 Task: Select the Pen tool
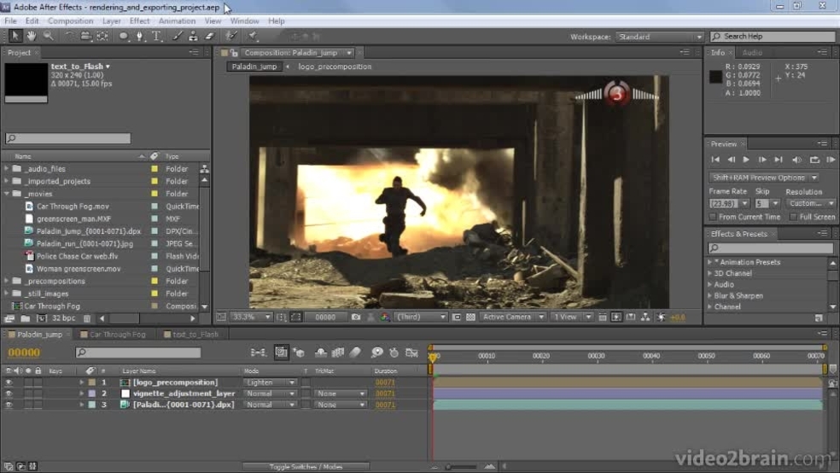(x=140, y=36)
